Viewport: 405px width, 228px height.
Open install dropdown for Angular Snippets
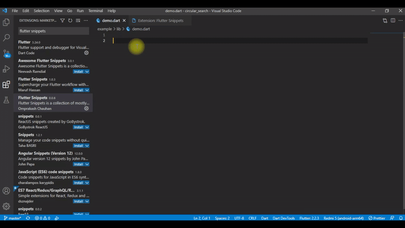coord(87,164)
